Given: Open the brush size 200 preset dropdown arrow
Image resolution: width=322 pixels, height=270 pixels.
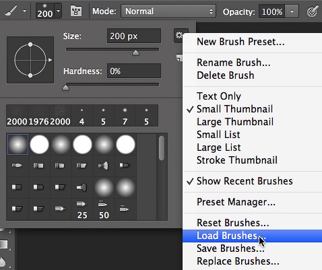Looking at the screenshot, I should coord(59,11).
